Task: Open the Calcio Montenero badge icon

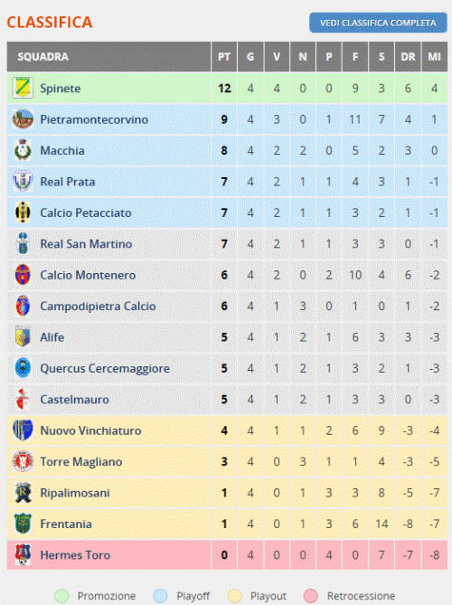Action: pos(23,275)
